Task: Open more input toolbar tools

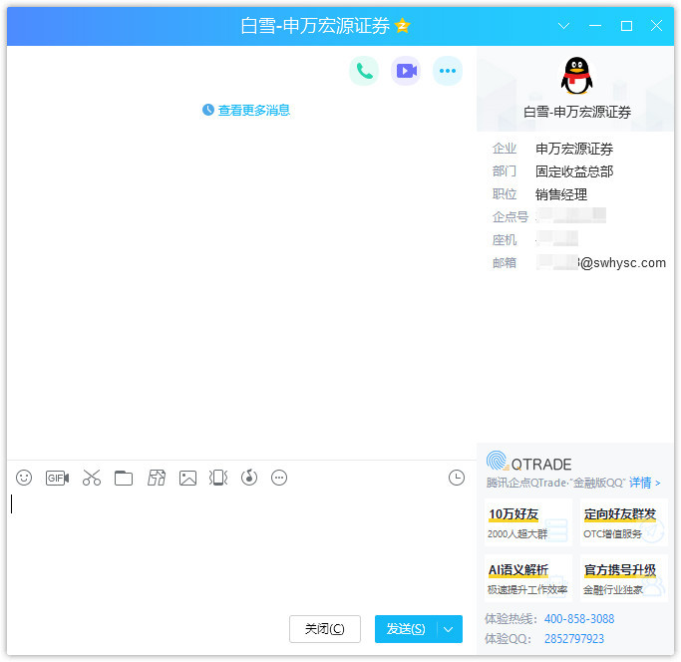Action: point(279,478)
